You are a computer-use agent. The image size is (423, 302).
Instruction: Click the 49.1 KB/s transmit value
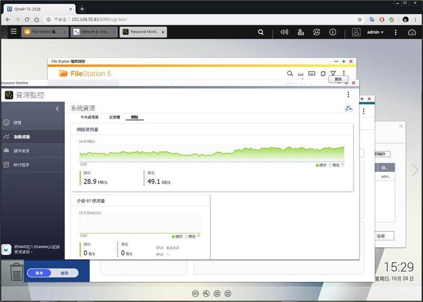pos(159,182)
